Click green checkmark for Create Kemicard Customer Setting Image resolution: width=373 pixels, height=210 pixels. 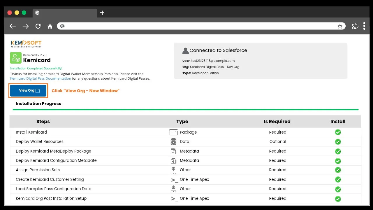click(x=338, y=180)
